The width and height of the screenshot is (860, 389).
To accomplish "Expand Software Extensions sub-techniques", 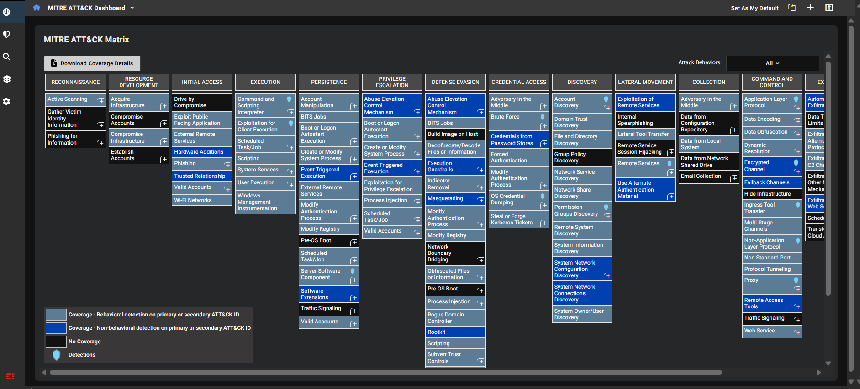I will (x=354, y=298).
